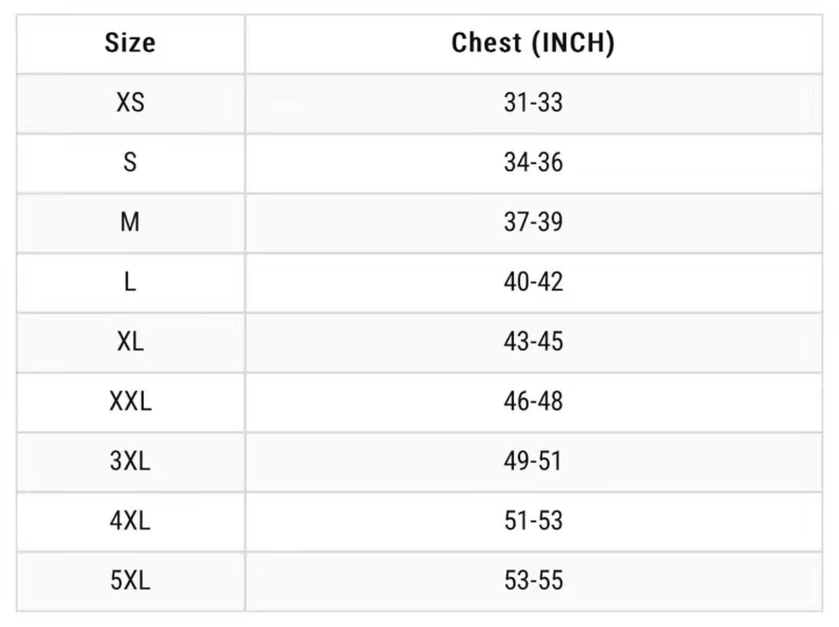This screenshot has width=839, height=627.
Task: Click the Chest (INCH) column header
Action: click(x=533, y=43)
